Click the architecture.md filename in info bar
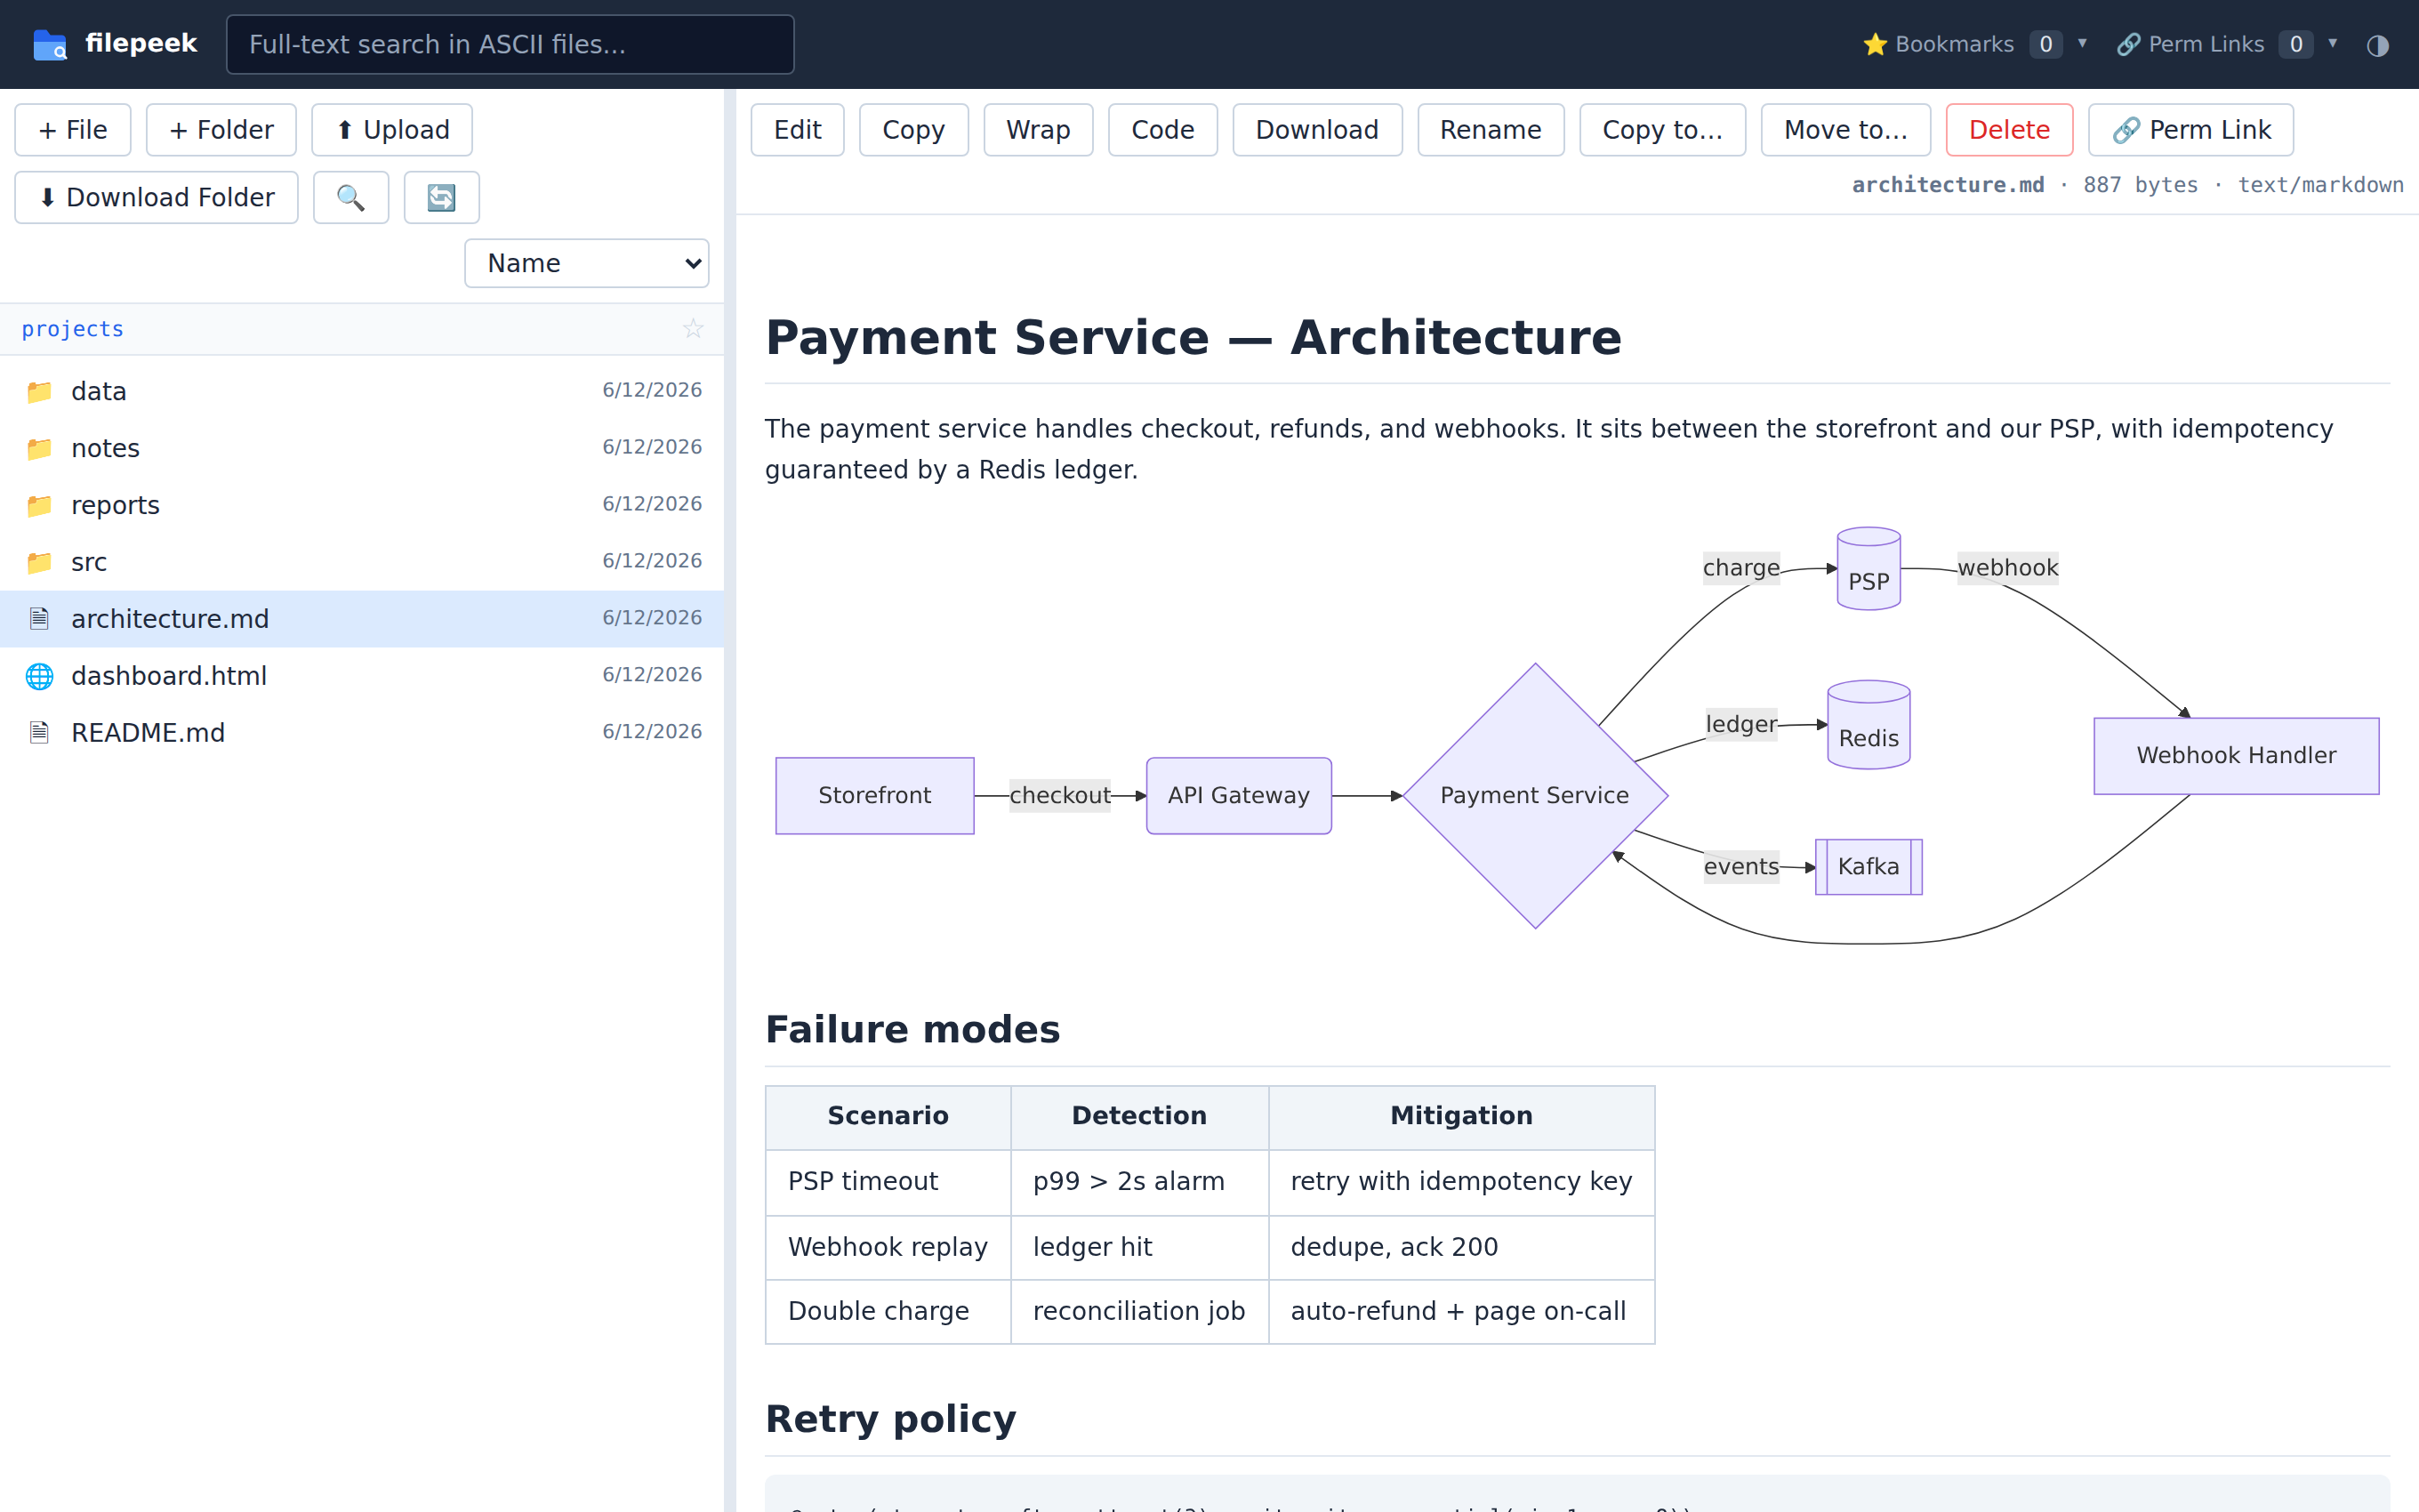The image size is (2419, 1512). pyautogui.click(x=1947, y=185)
